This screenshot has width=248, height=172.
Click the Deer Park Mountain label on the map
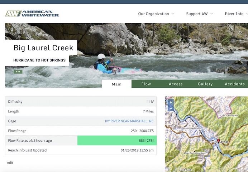click(195, 153)
